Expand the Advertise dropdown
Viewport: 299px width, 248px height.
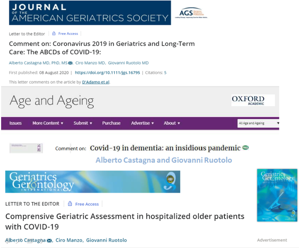tap(142, 123)
